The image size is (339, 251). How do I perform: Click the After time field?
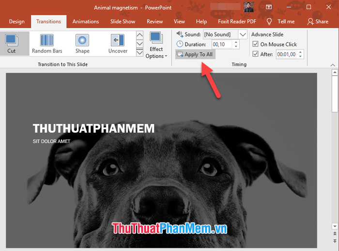pyautogui.click(x=287, y=54)
